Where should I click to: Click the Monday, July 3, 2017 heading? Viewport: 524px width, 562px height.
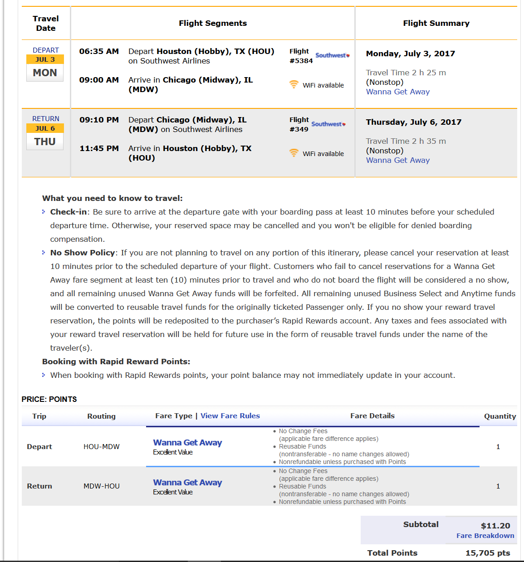411,54
